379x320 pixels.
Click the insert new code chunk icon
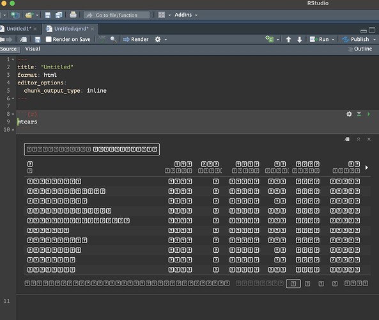(270, 39)
